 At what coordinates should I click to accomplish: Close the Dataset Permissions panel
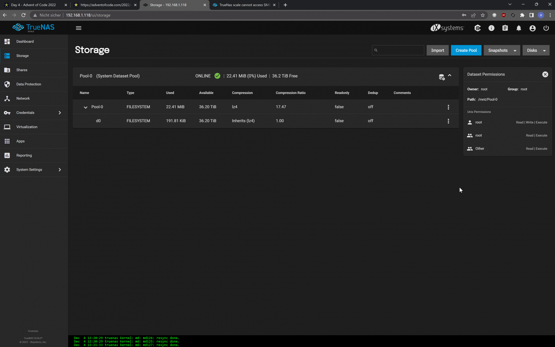pos(545,75)
